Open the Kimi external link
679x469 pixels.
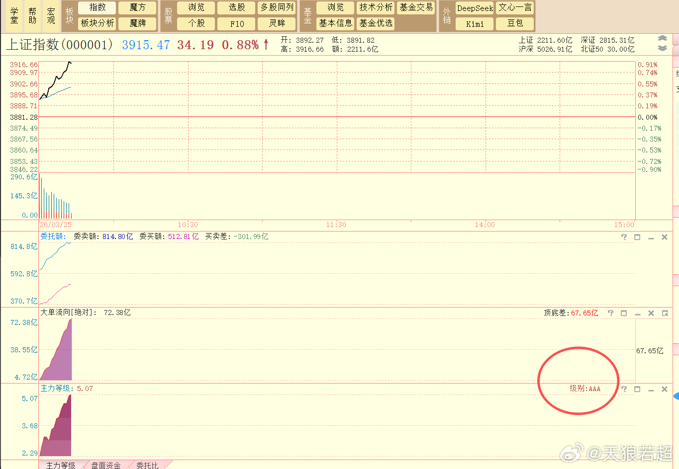click(475, 23)
